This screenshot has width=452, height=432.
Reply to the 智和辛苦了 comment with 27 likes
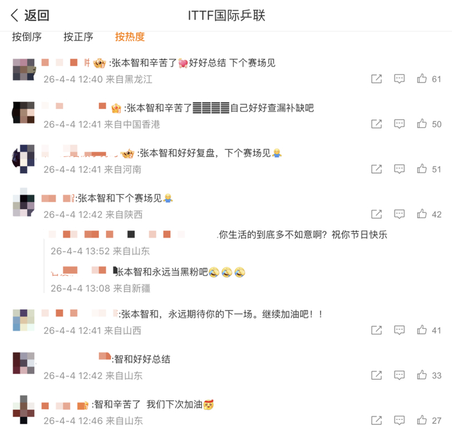coord(399,420)
